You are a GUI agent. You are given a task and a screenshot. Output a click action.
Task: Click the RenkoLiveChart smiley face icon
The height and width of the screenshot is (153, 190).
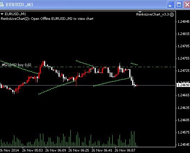click(x=172, y=14)
